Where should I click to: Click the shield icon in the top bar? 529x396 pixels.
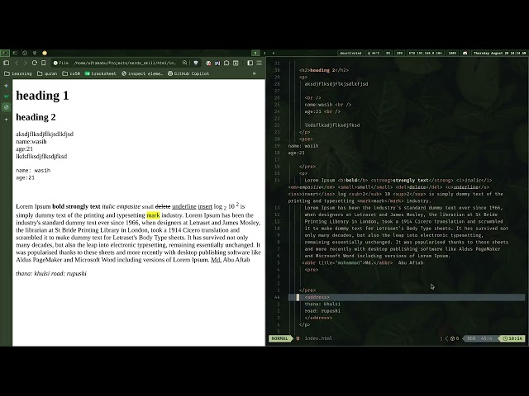[35, 53]
